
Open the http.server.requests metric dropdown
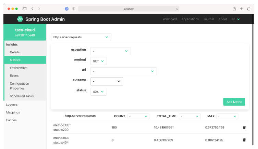(x=81, y=37)
